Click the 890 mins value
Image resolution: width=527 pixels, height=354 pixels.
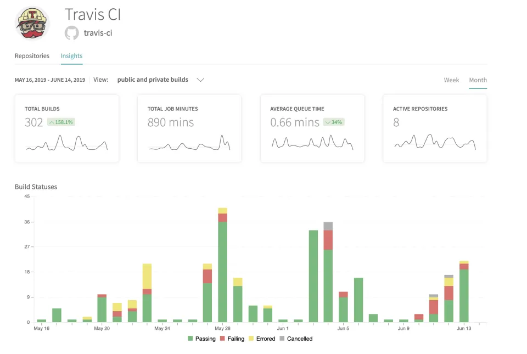pos(171,122)
